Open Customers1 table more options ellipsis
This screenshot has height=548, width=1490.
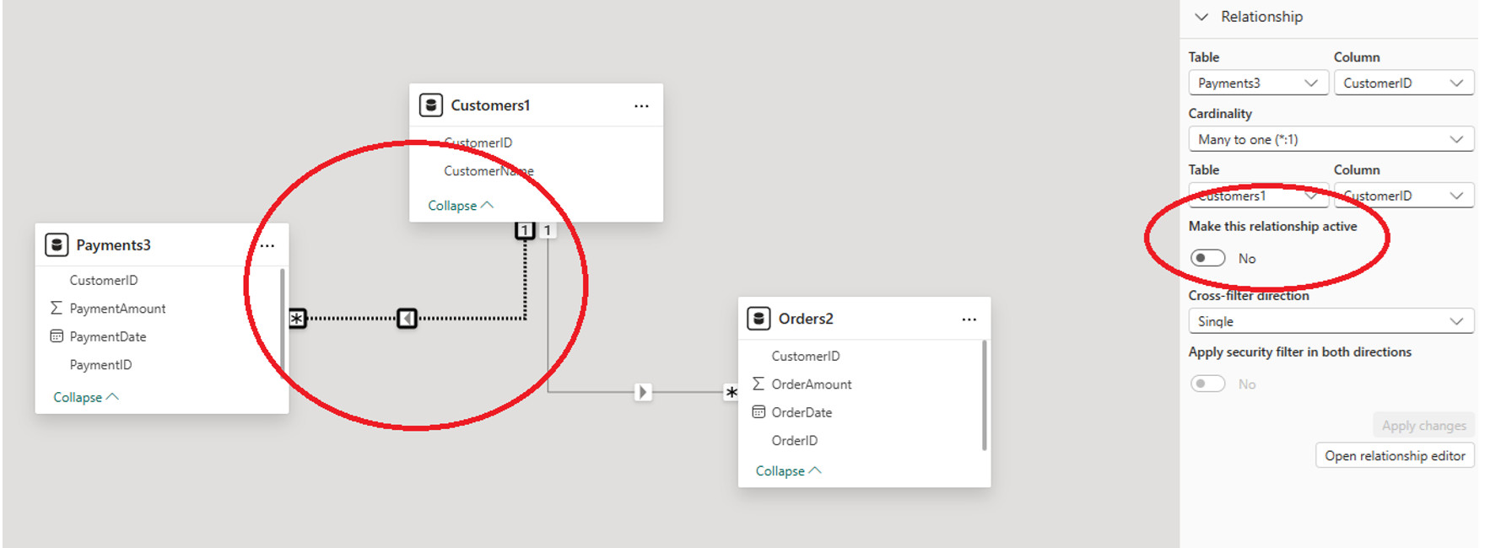coord(641,106)
